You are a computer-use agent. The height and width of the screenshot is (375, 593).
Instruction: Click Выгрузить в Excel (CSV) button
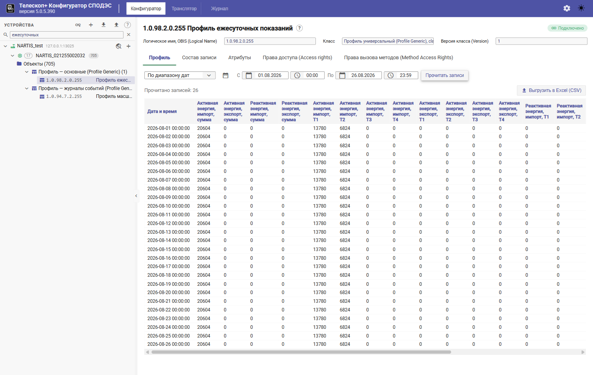[x=551, y=90]
